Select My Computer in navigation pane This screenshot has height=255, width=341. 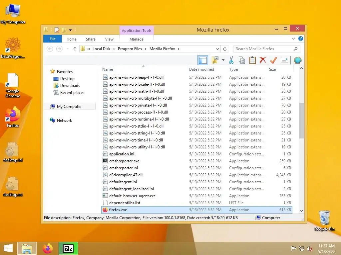click(69, 107)
